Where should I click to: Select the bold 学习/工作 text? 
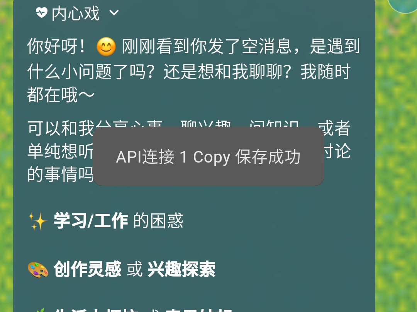pos(91,221)
